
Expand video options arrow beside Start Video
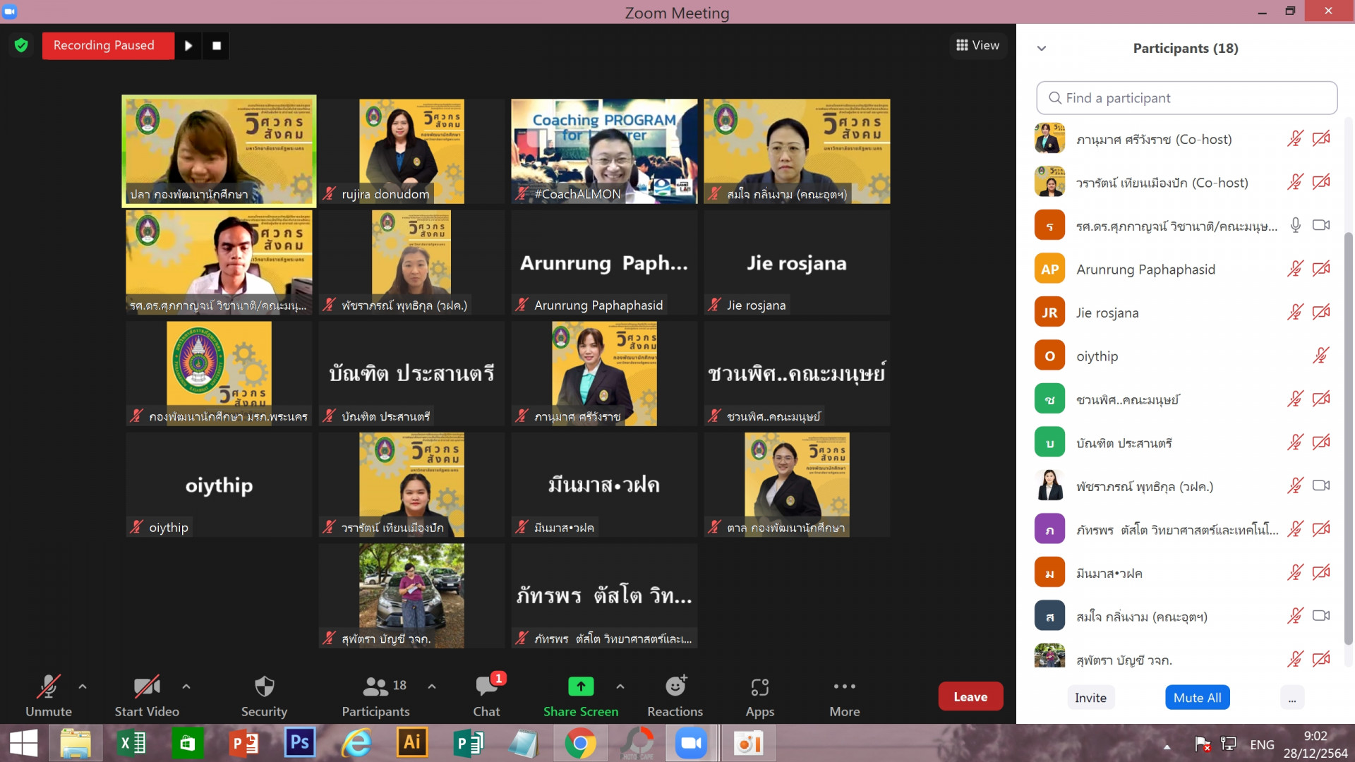(x=186, y=686)
